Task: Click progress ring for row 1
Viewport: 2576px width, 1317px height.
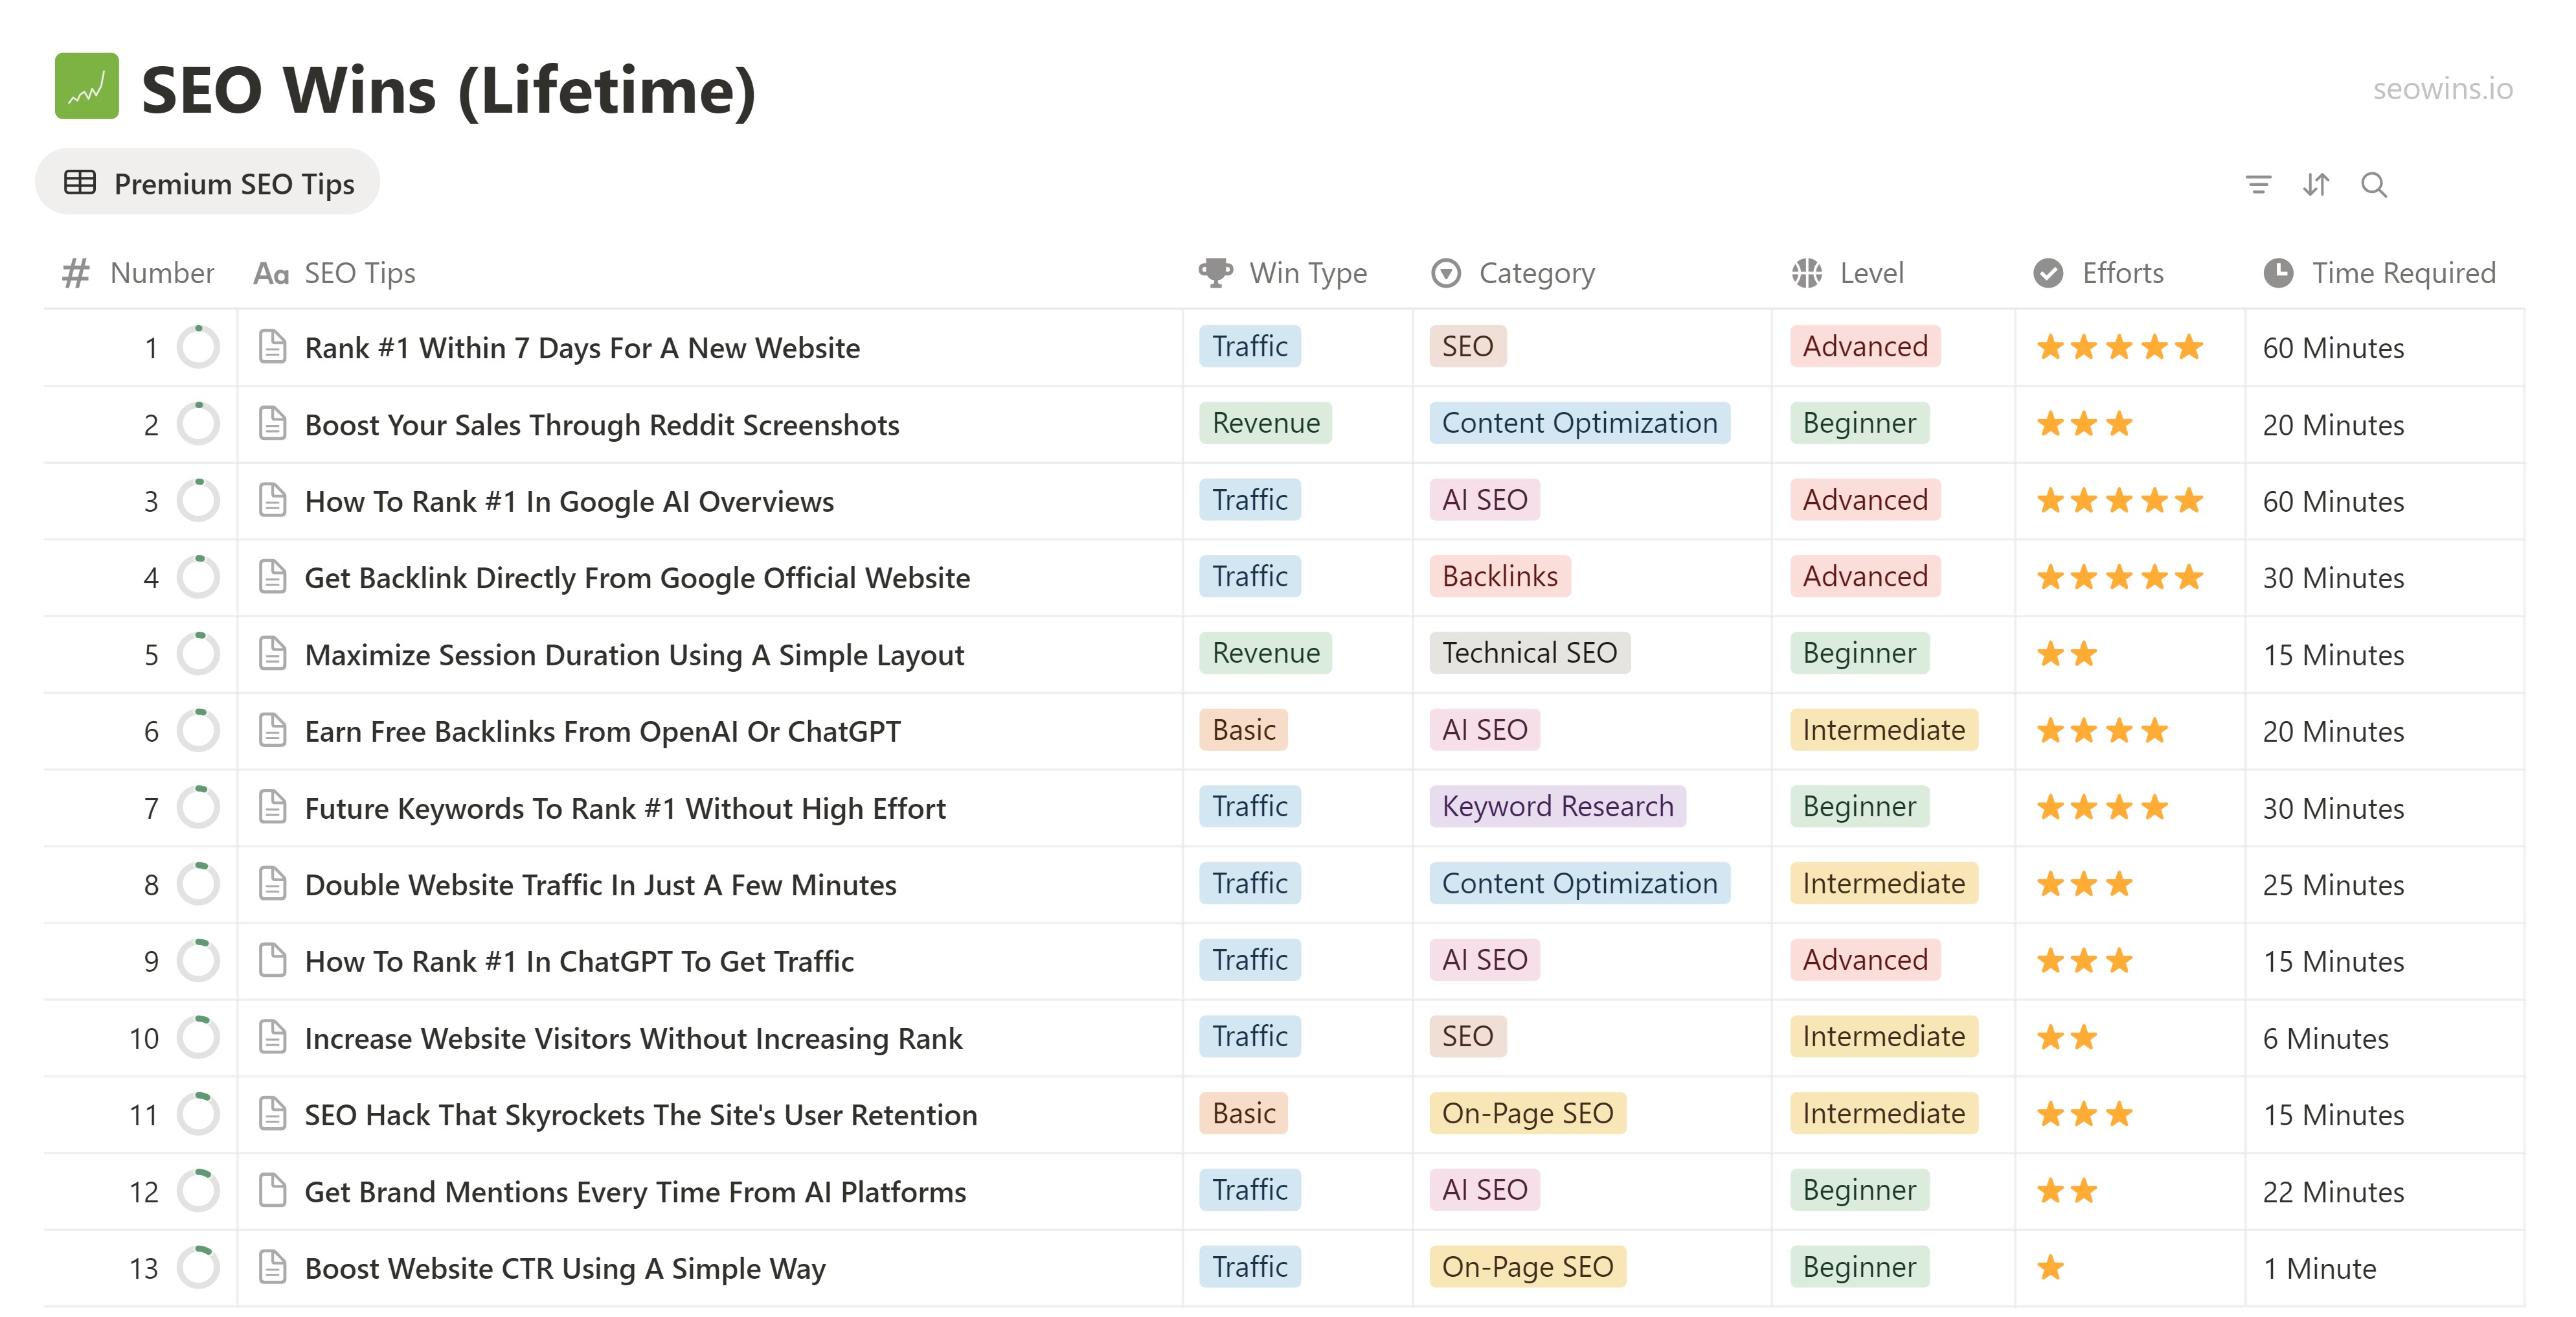Action: click(x=198, y=347)
